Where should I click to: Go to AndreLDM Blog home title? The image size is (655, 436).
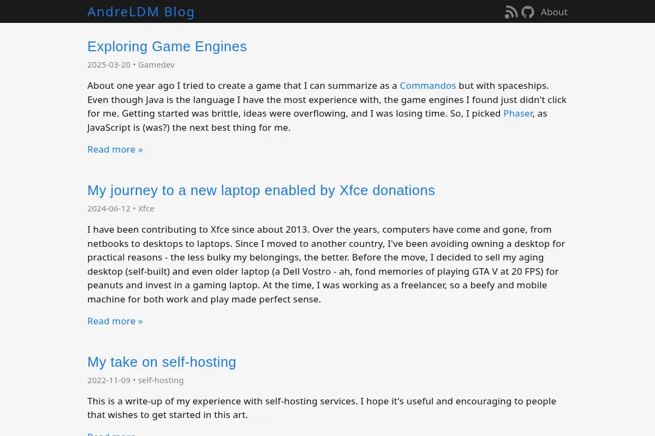(x=141, y=12)
